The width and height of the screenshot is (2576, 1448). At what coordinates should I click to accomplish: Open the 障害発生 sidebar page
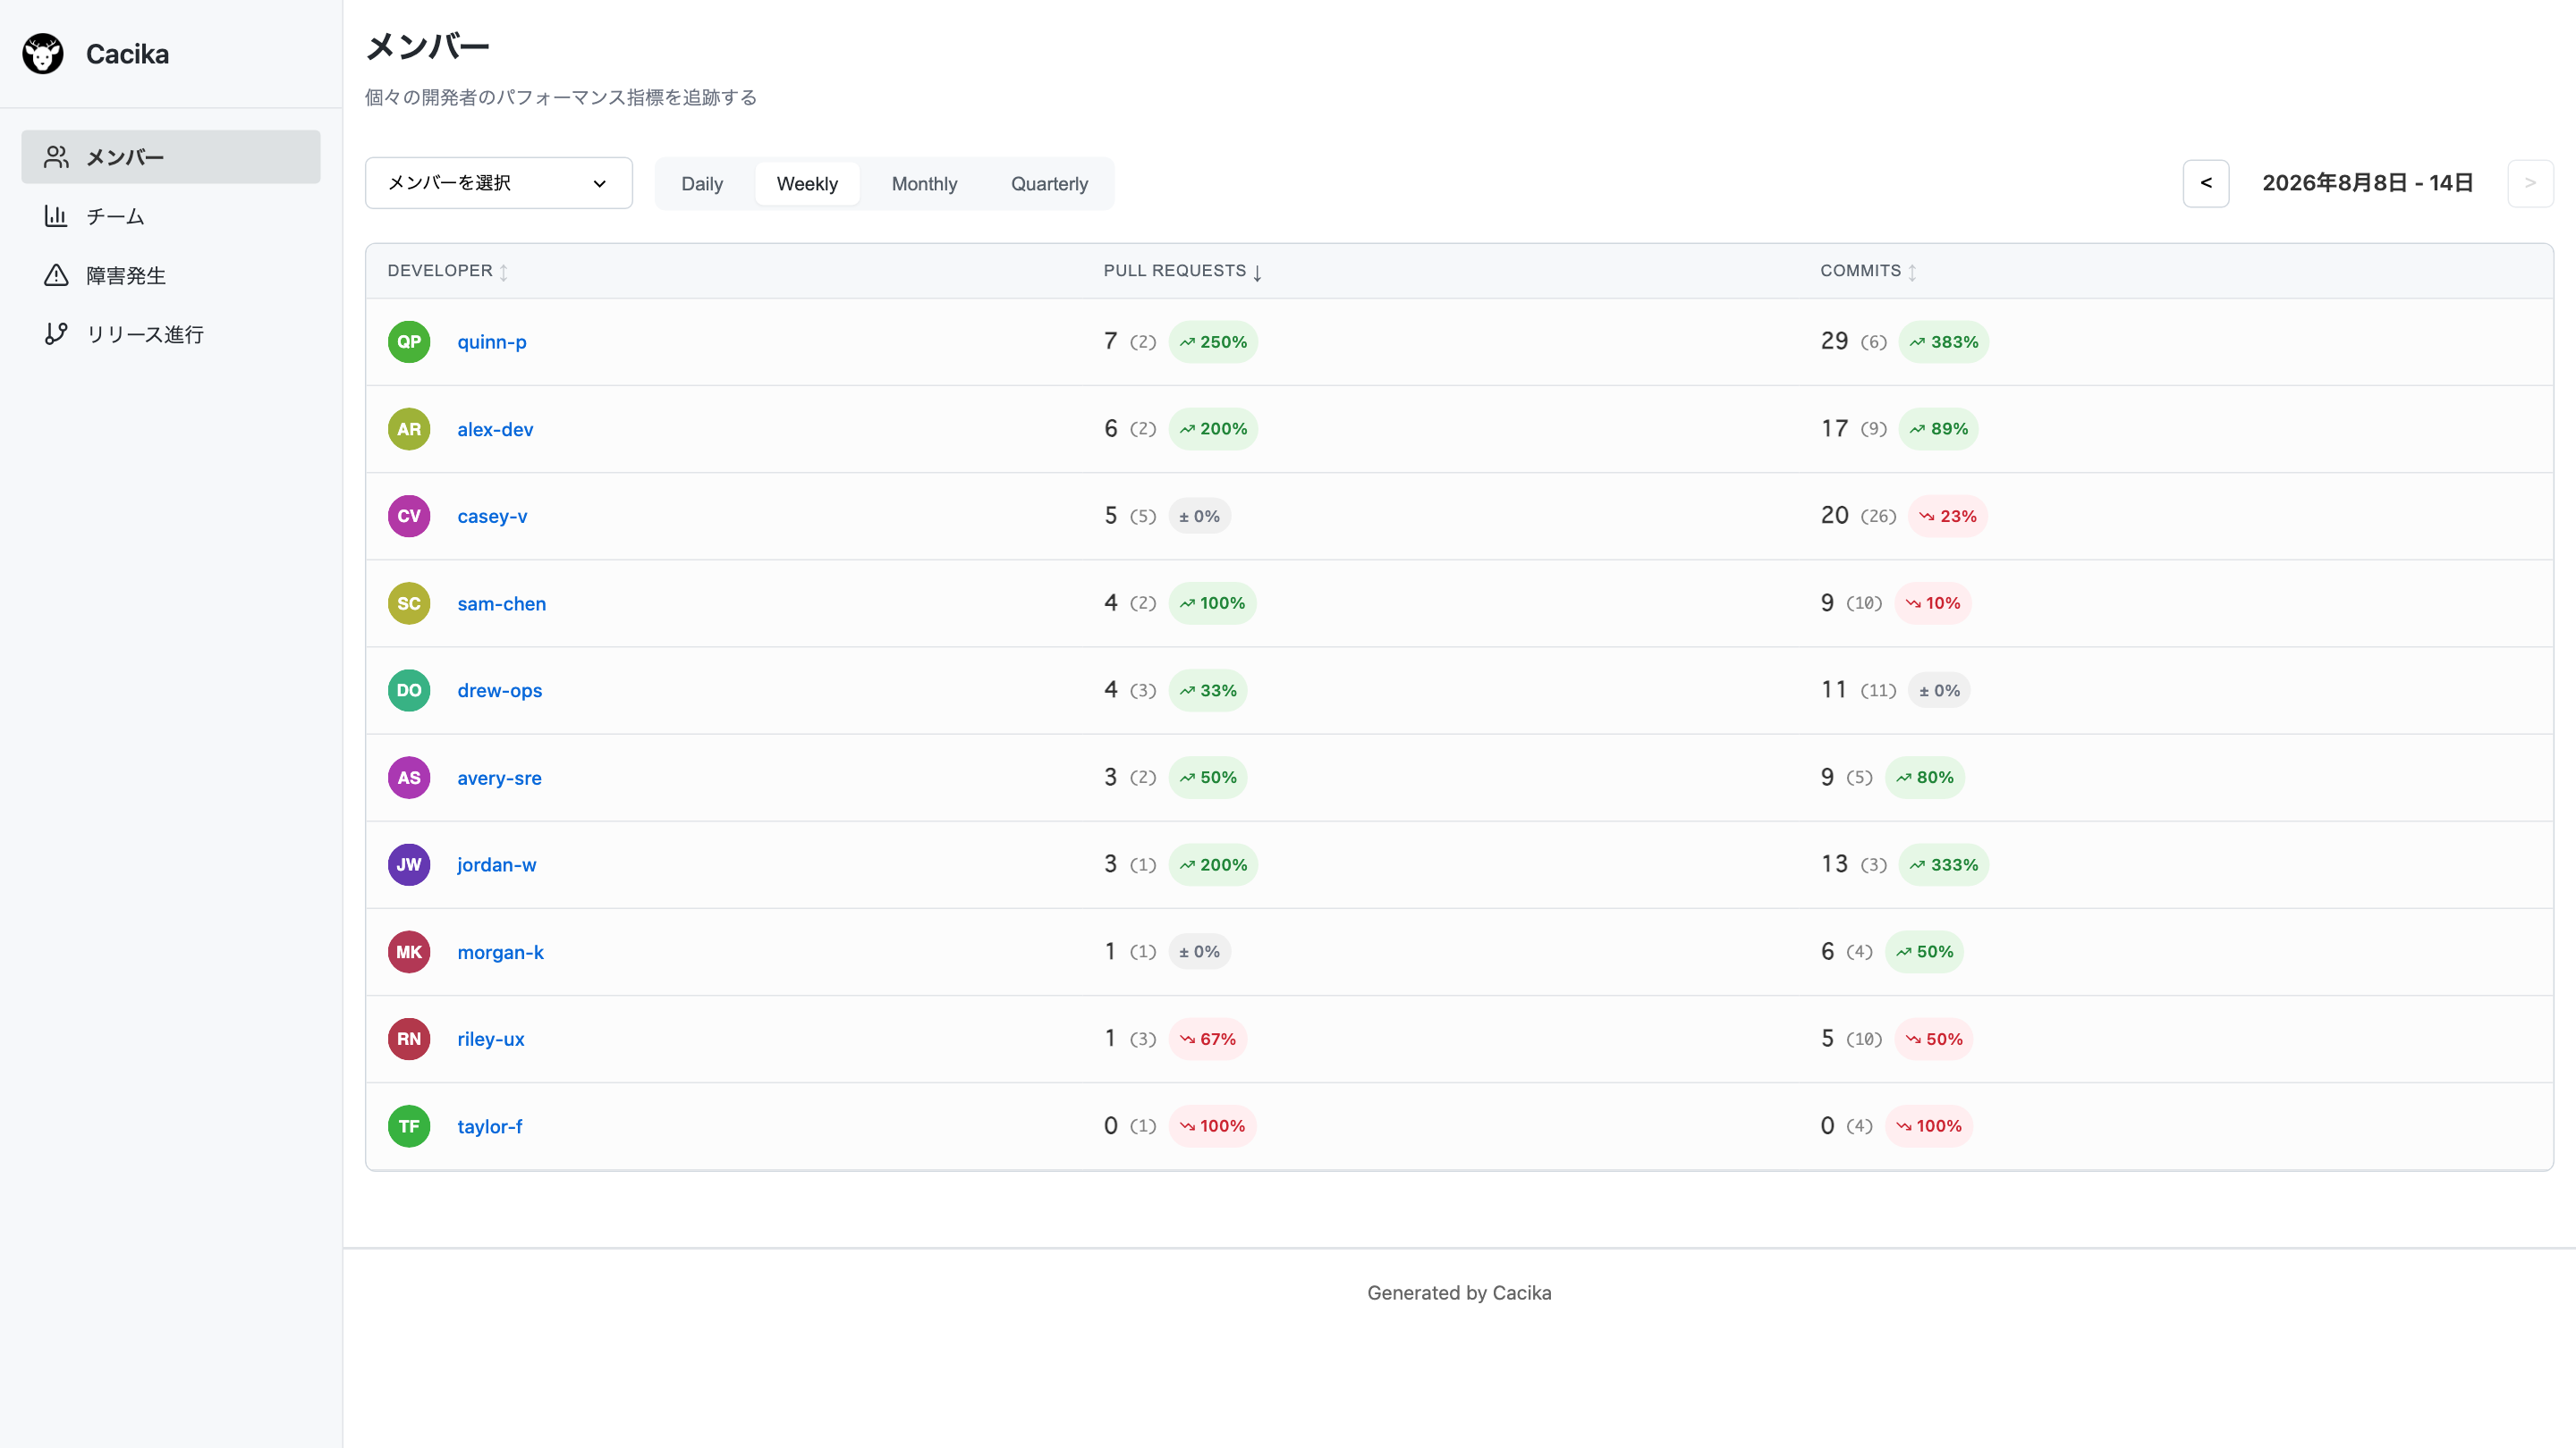coord(171,274)
